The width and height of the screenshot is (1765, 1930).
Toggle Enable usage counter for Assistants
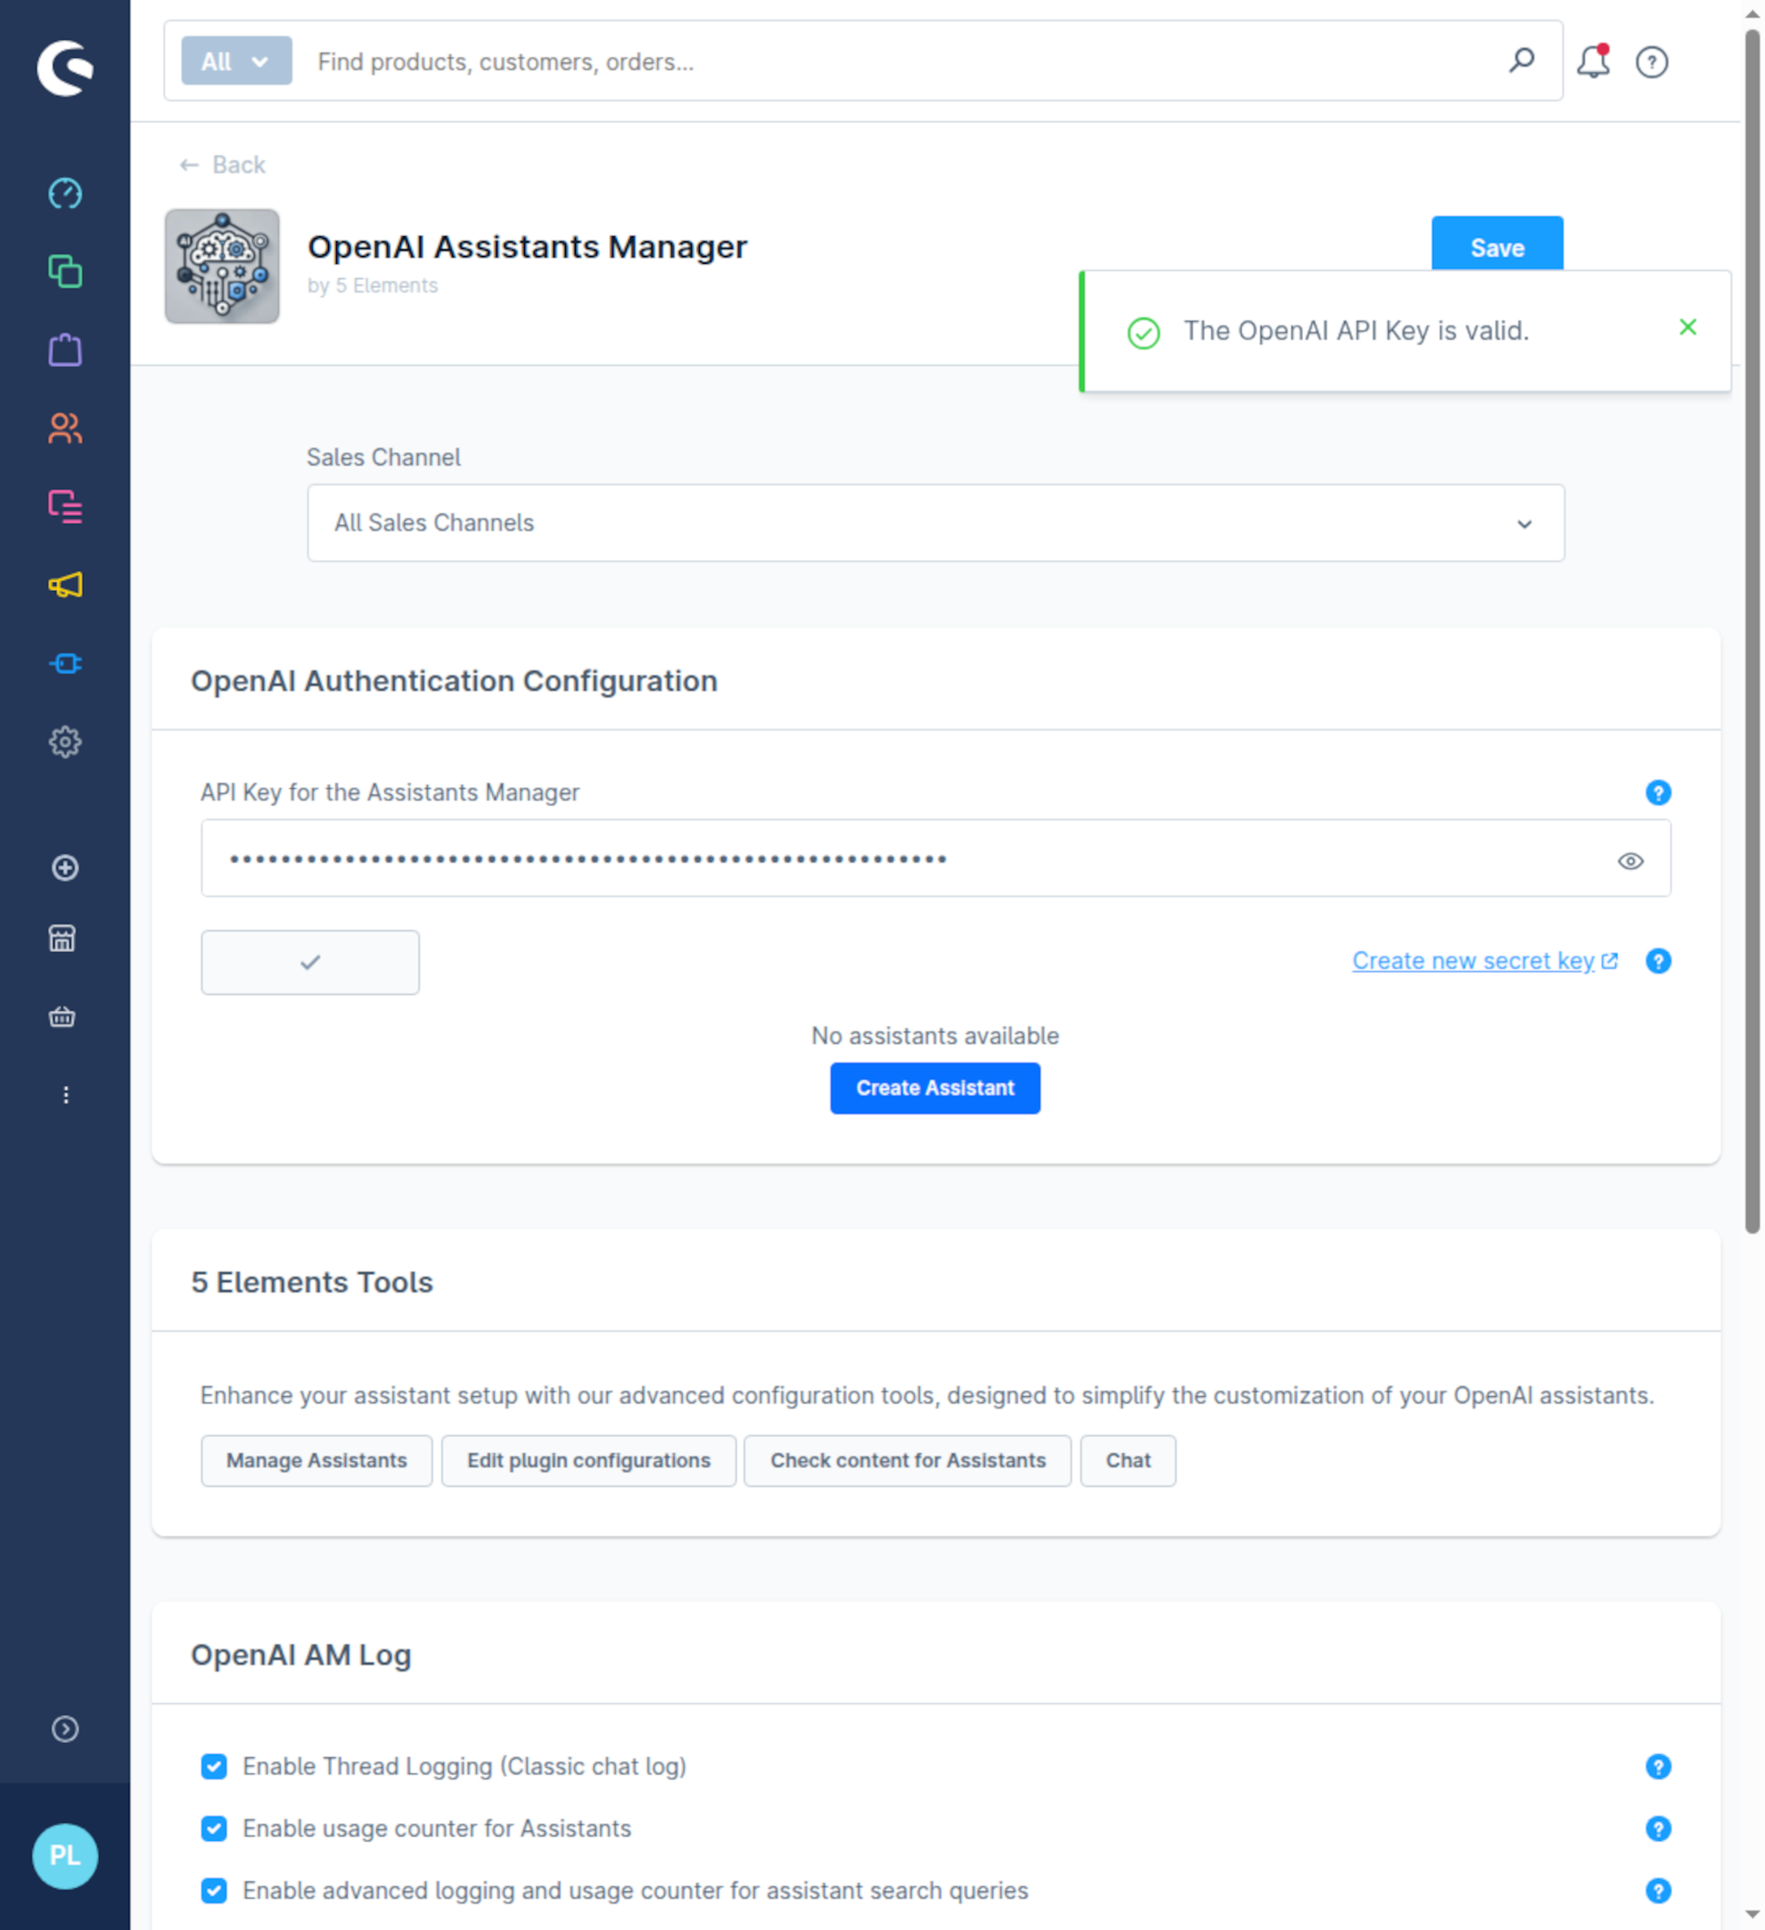pos(215,1828)
